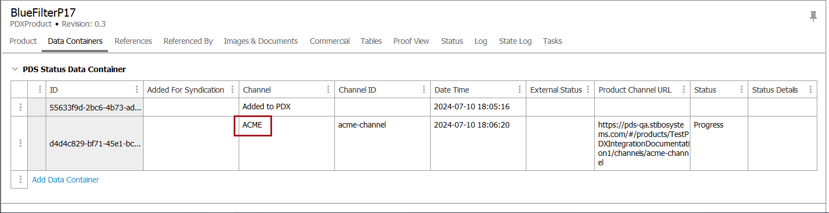This screenshot has width=829, height=213.
Task: Open the ID column options menu
Action: click(x=137, y=89)
